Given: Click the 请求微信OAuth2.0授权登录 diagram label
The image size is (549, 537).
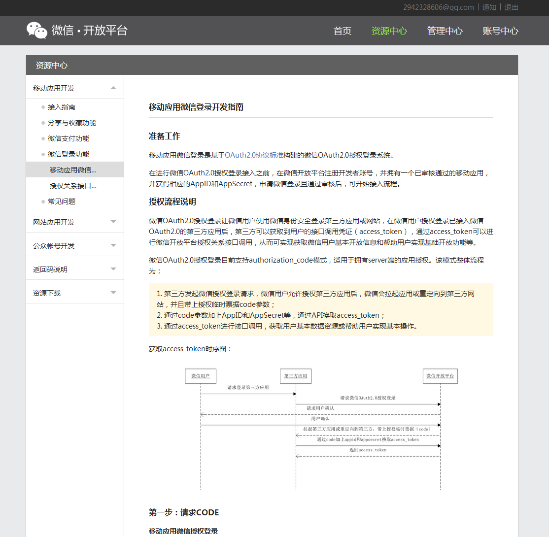Looking at the screenshot, I should click(x=368, y=398).
